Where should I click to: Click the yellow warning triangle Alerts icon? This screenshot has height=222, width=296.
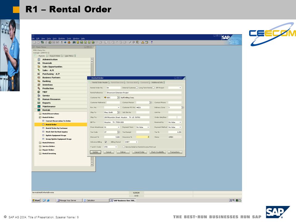143,42
